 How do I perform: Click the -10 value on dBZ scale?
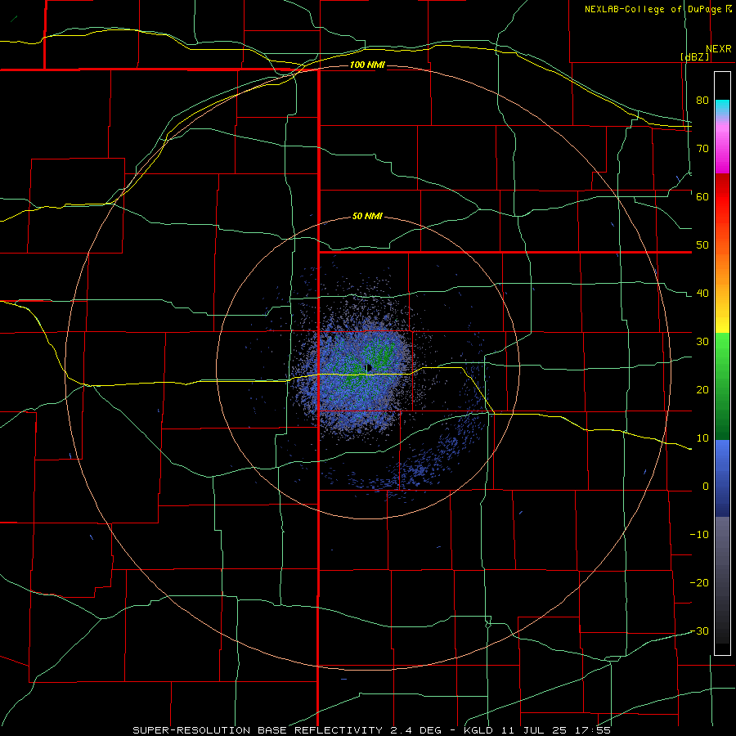pos(699,534)
